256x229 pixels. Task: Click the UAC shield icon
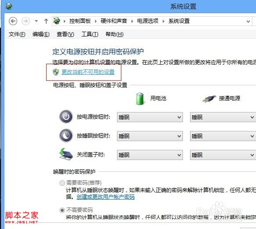56,72
